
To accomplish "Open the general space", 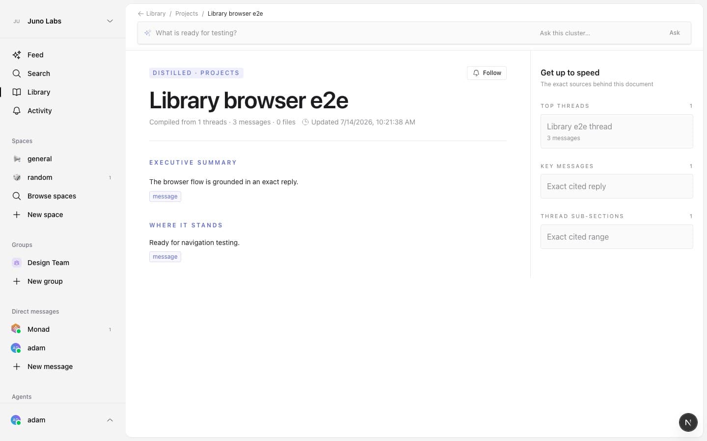I will (x=40, y=159).
